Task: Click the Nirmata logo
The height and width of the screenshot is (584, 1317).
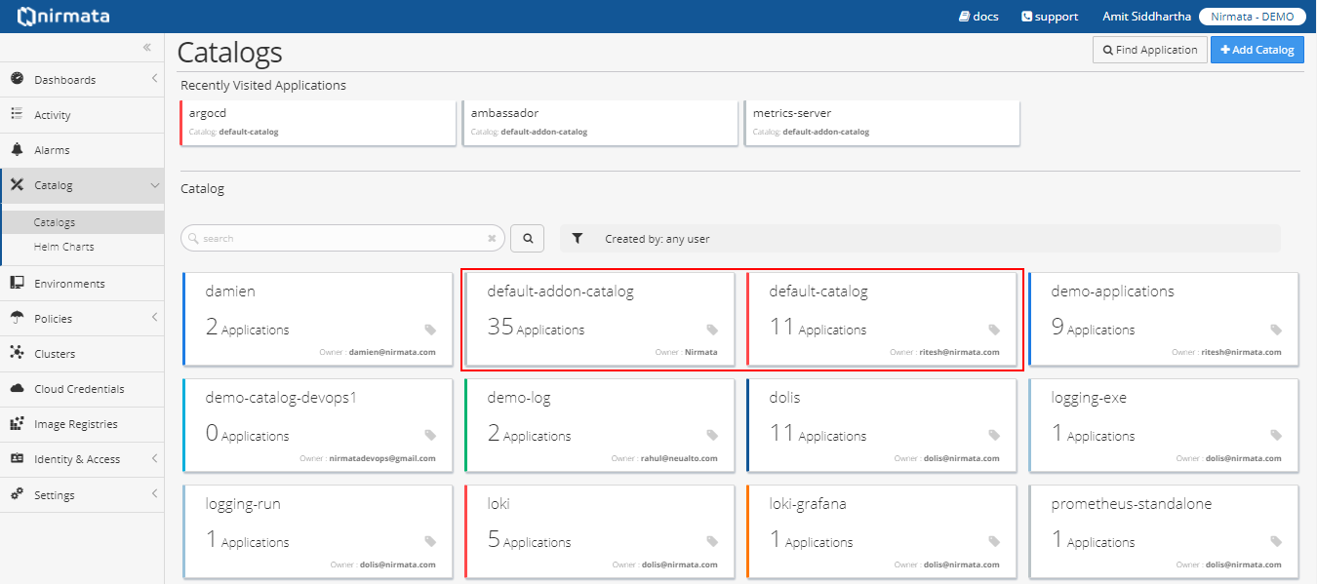Action: click(62, 17)
